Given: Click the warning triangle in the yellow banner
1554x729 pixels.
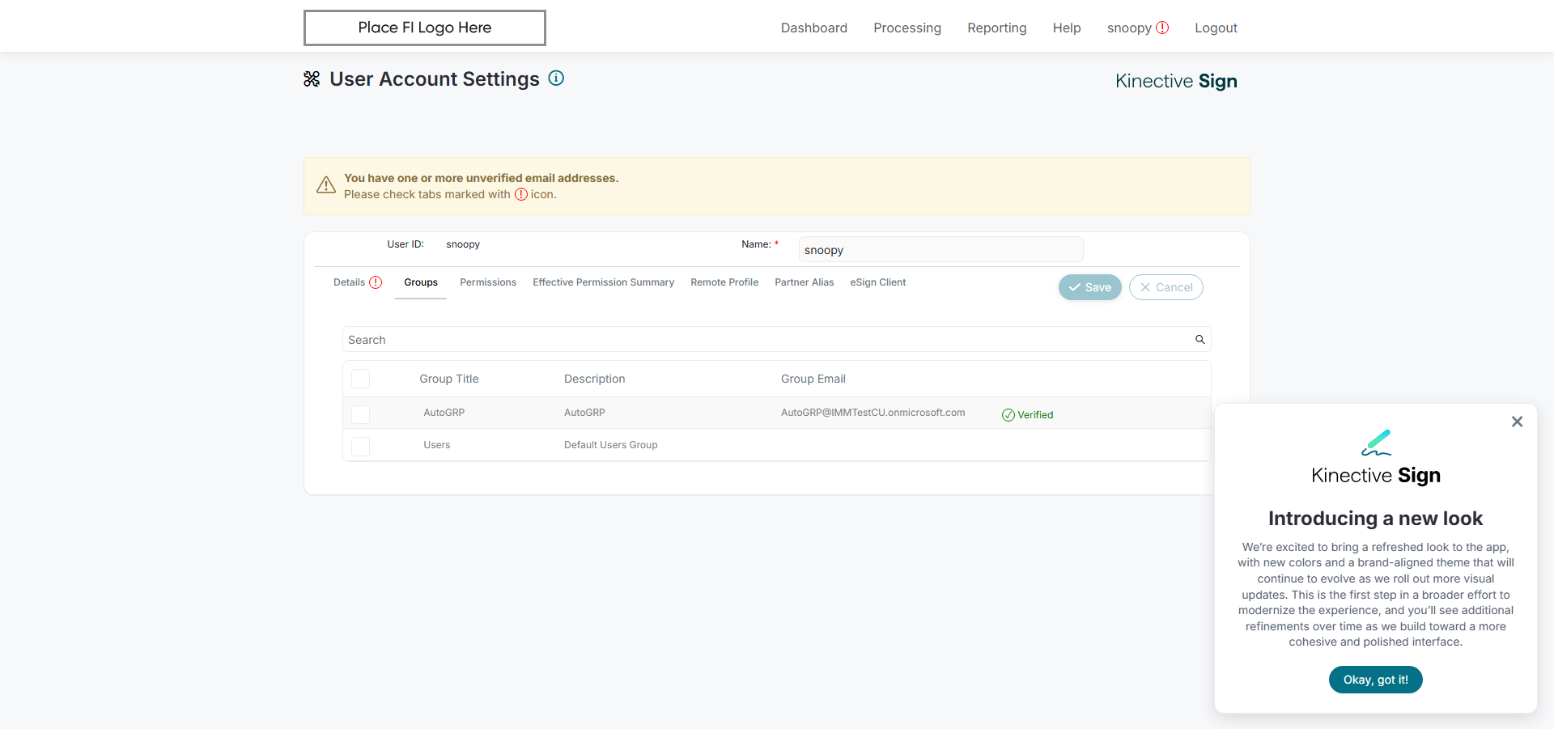Looking at the screenshot, I should point(326,185).
